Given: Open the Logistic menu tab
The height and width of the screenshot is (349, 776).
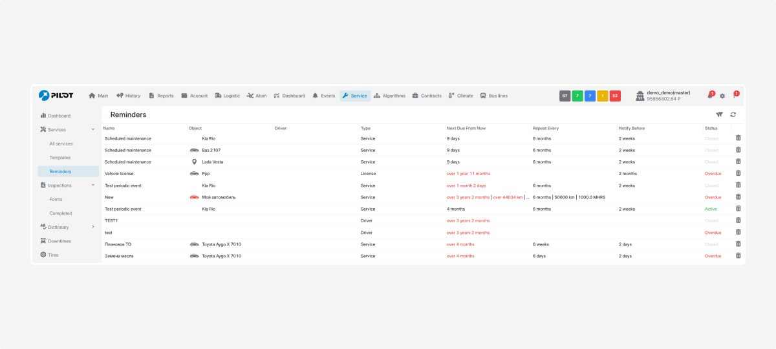Looking at the screenshot, I should [227, 96].
